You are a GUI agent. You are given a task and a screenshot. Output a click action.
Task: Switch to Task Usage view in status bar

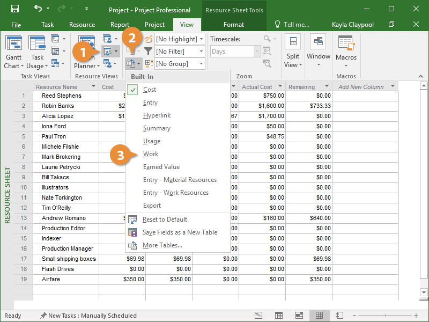pos(279,316)
